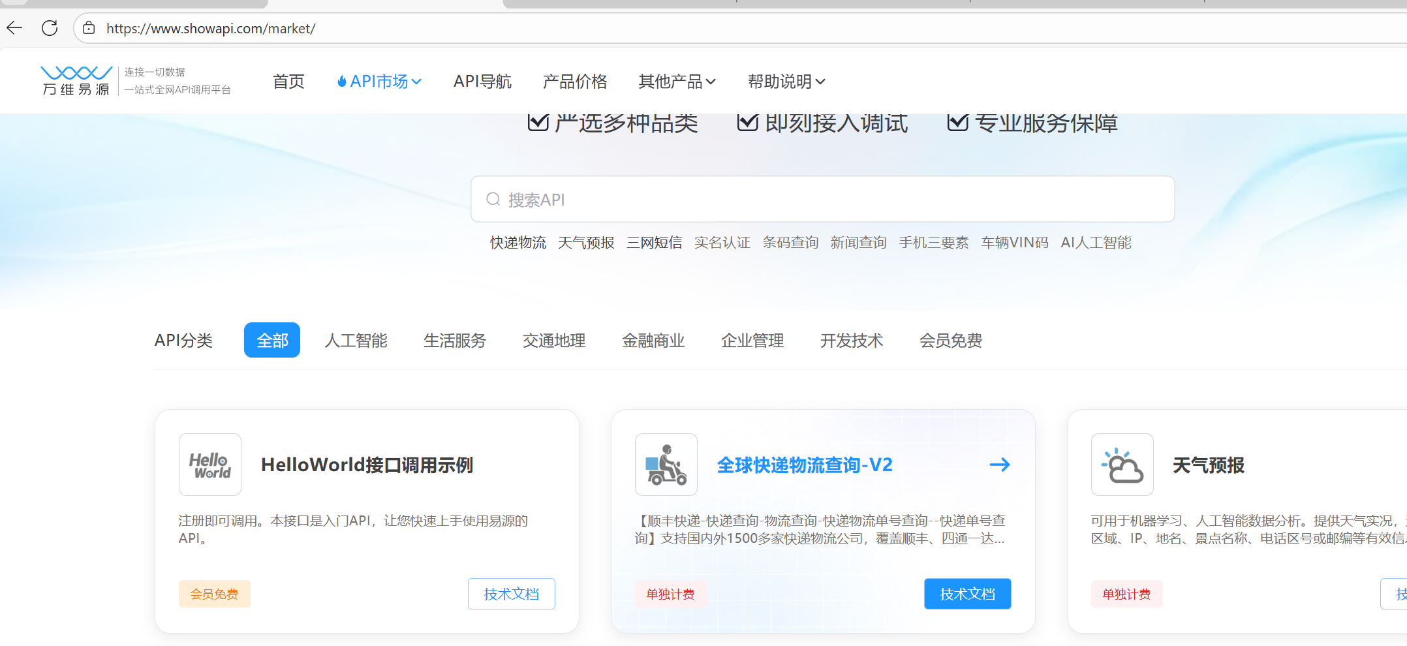Click the HelloWorld card description text
Image resolution: width=1407 pixels, height=646 pixels.
[354, 529]
